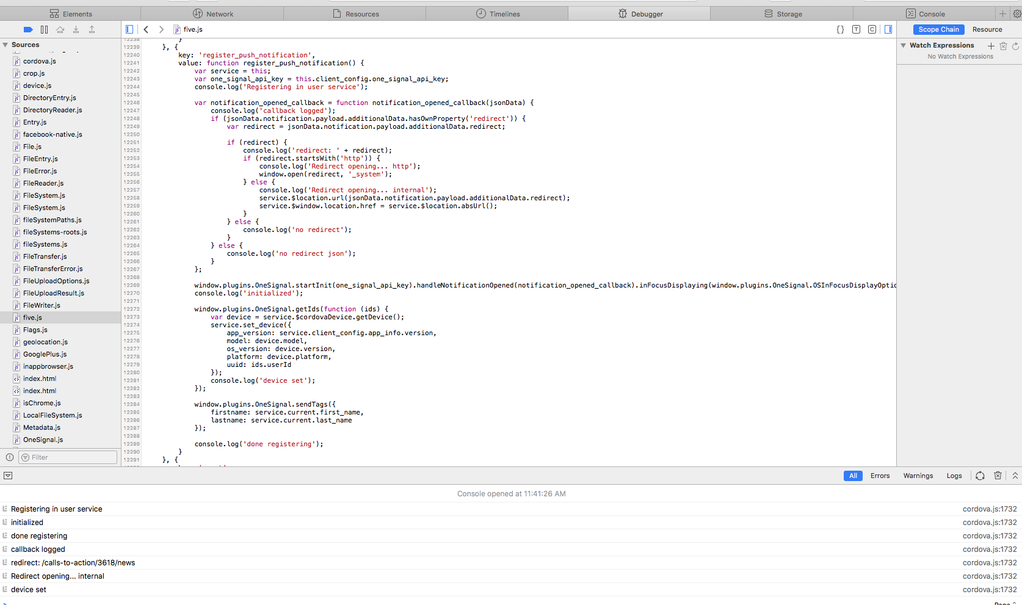Open Metadata.js source file
This screenshot has width=1022, height=605.
[x=42, y=427]
